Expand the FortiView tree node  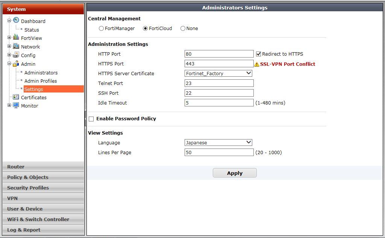(9, 38)
